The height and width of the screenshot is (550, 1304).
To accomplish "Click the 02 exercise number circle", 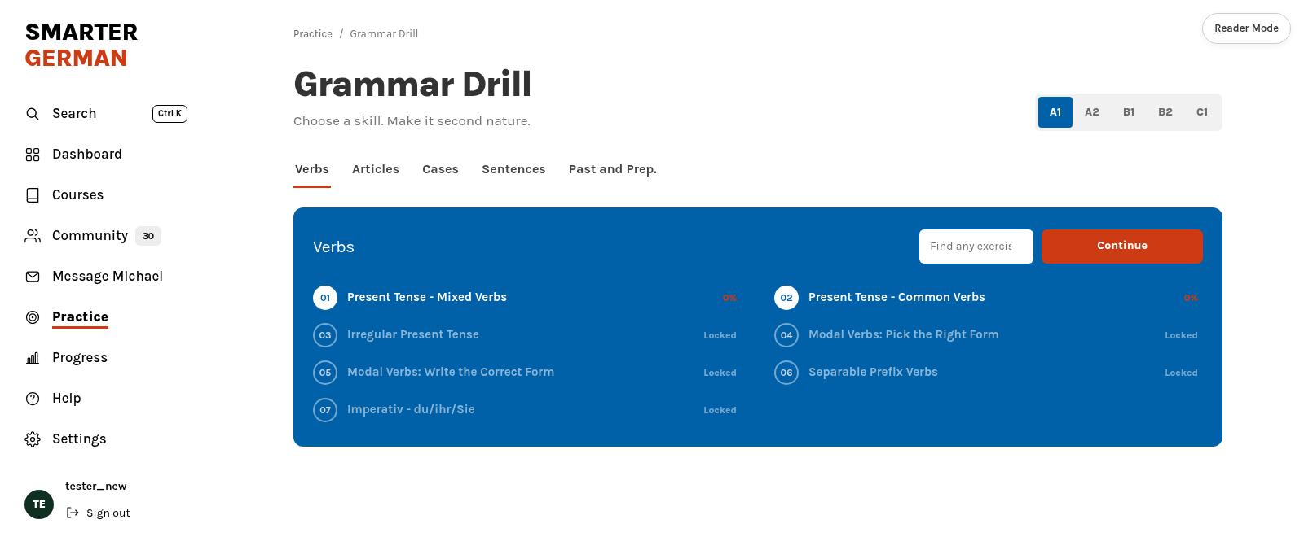I will 786,298.
